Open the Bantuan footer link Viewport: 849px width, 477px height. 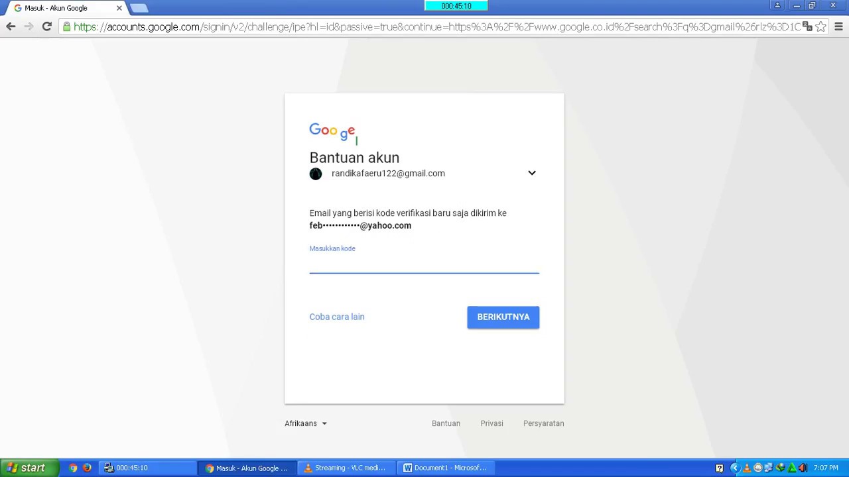tap(446, 423)
